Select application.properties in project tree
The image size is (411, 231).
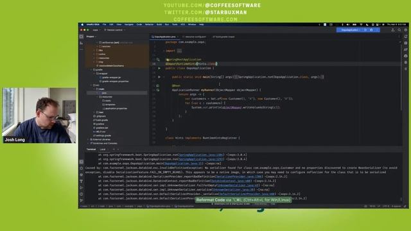tap(114, 108)
